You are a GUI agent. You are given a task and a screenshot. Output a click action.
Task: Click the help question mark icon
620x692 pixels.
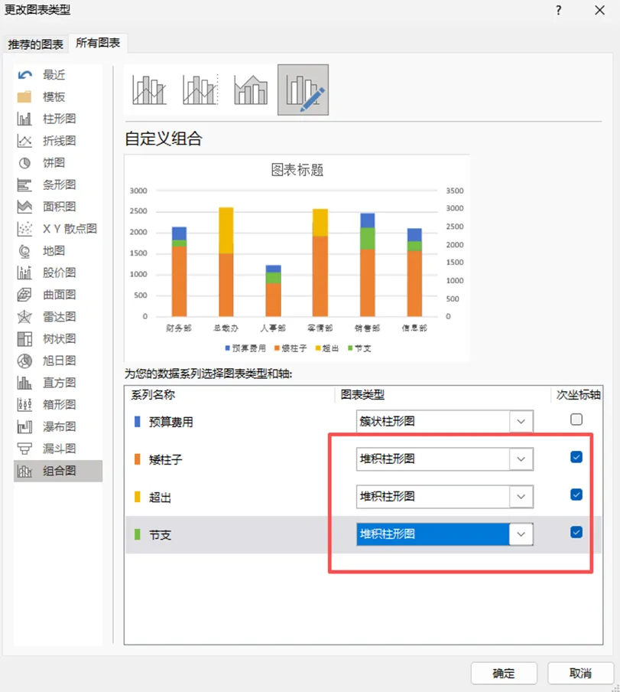(x=559, y=10)
